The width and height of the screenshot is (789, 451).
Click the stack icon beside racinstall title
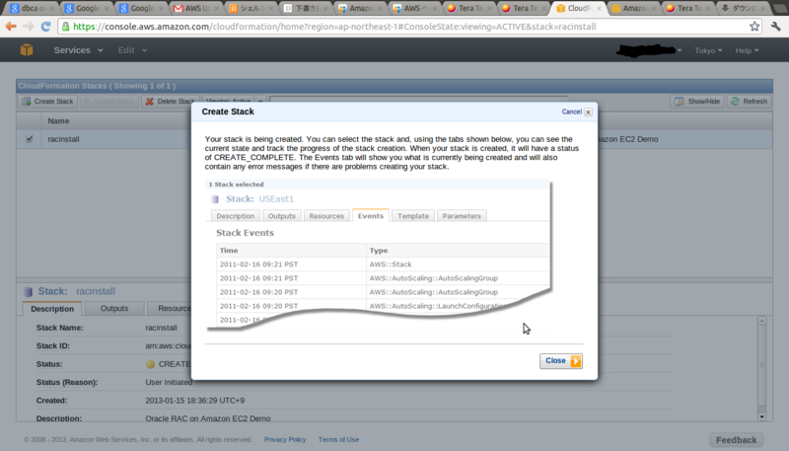(29, 291)
